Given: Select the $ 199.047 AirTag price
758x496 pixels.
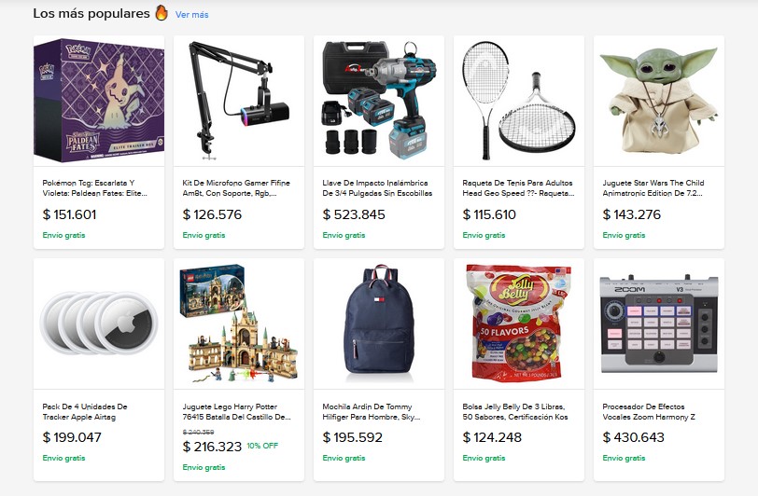Looking at the screenshot, I should point(72,437).
